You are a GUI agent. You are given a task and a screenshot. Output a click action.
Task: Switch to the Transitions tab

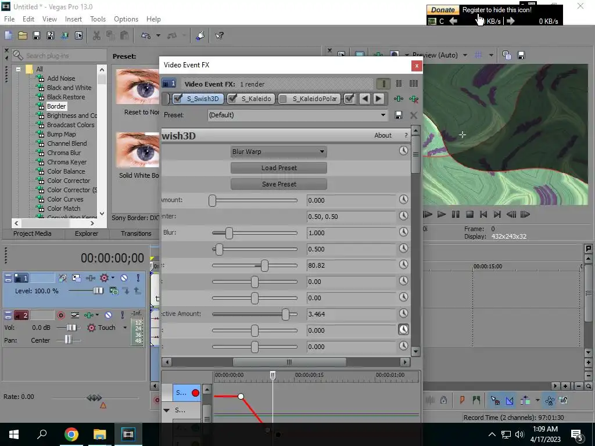(136, 233)
